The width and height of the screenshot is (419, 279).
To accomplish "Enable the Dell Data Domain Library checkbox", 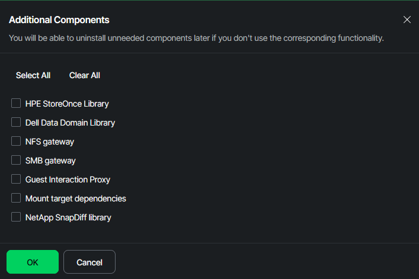I will click(x=16, y=123).
